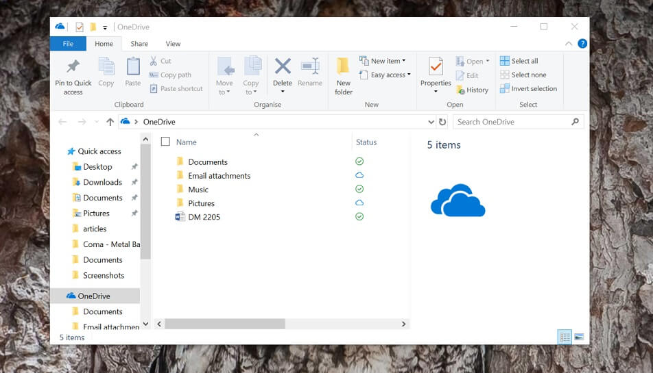Choose Paste shortcut command
Image resolution: width=653 pixels, height=373 pixels.
(176, 88)
